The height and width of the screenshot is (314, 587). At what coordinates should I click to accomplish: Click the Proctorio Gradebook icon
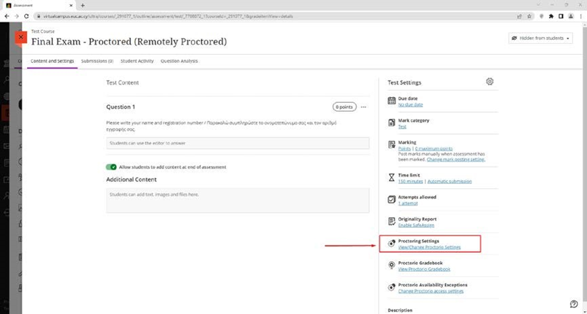392,265
